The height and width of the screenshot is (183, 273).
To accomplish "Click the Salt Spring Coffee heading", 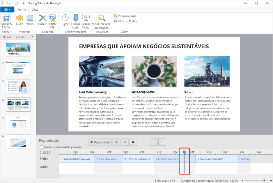I will [x=143, y=92].
